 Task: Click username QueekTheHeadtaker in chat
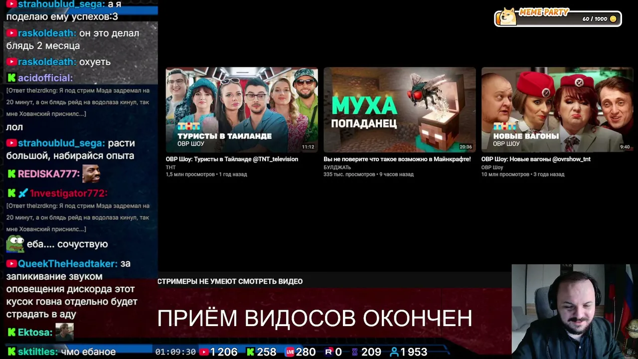pos(68,264)
